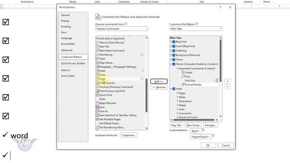Open the Reset dropdown button
Viewport: 290px width, 163px height.
[195, 131]
